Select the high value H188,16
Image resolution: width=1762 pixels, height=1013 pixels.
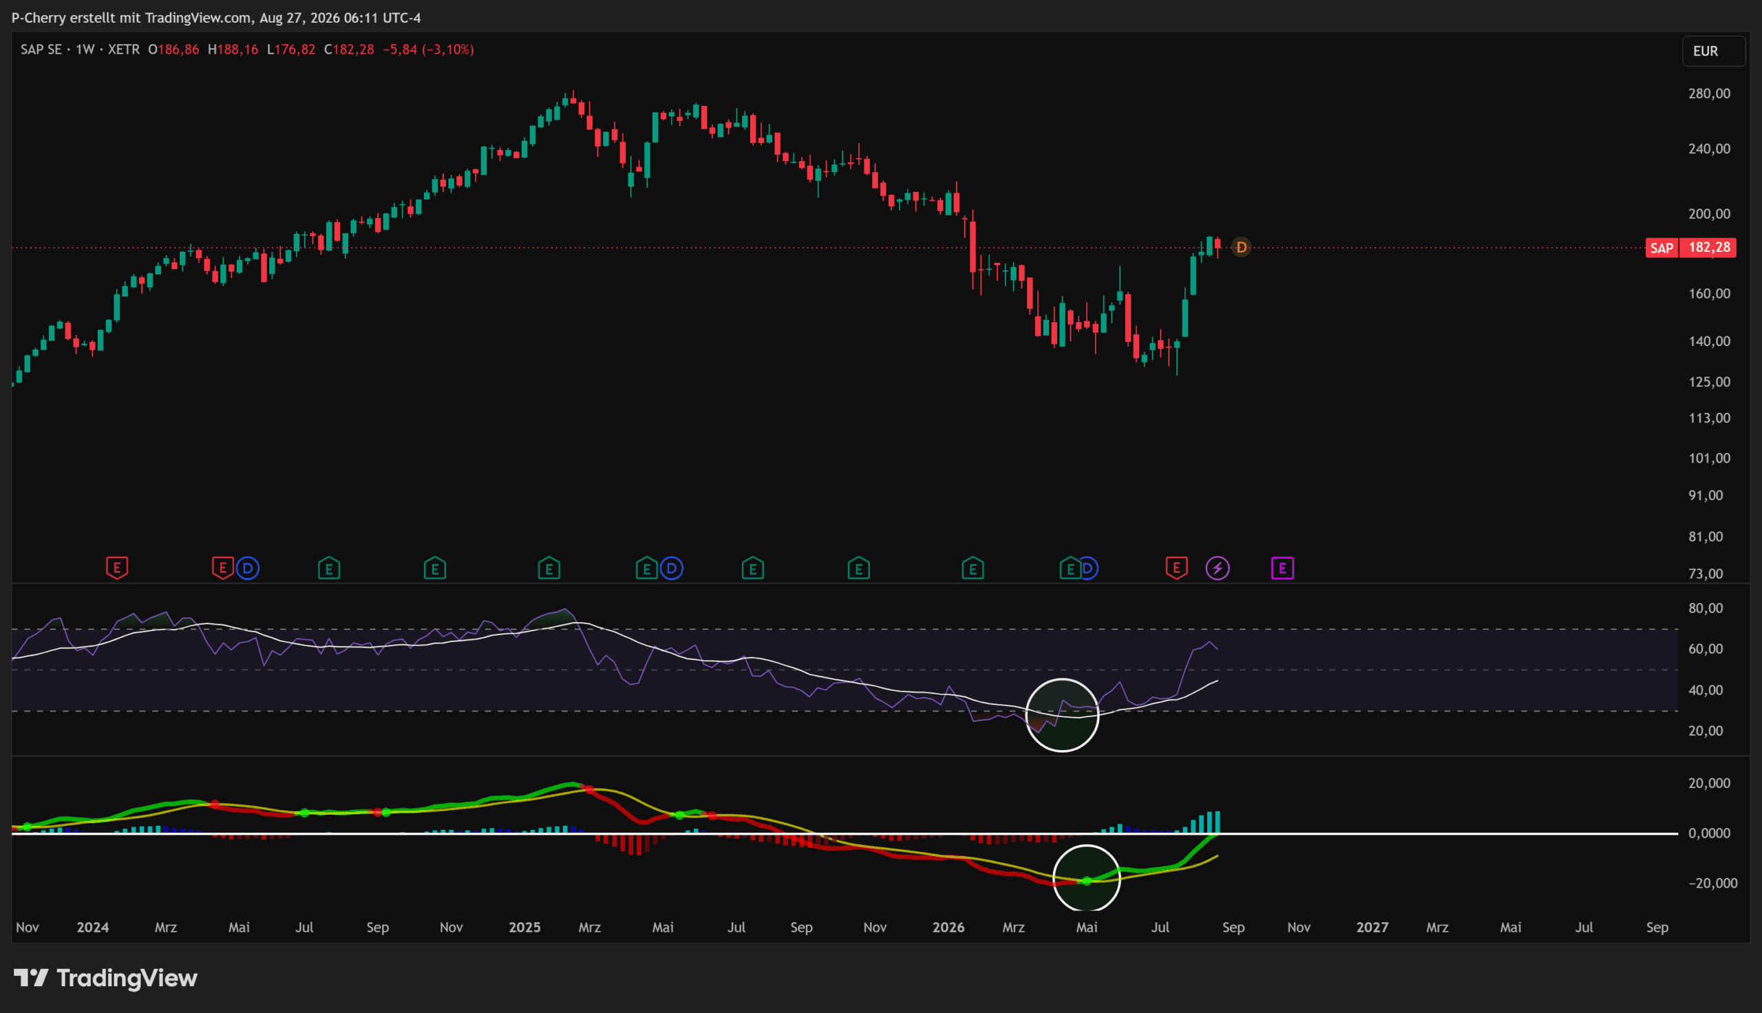pos(233,50)
